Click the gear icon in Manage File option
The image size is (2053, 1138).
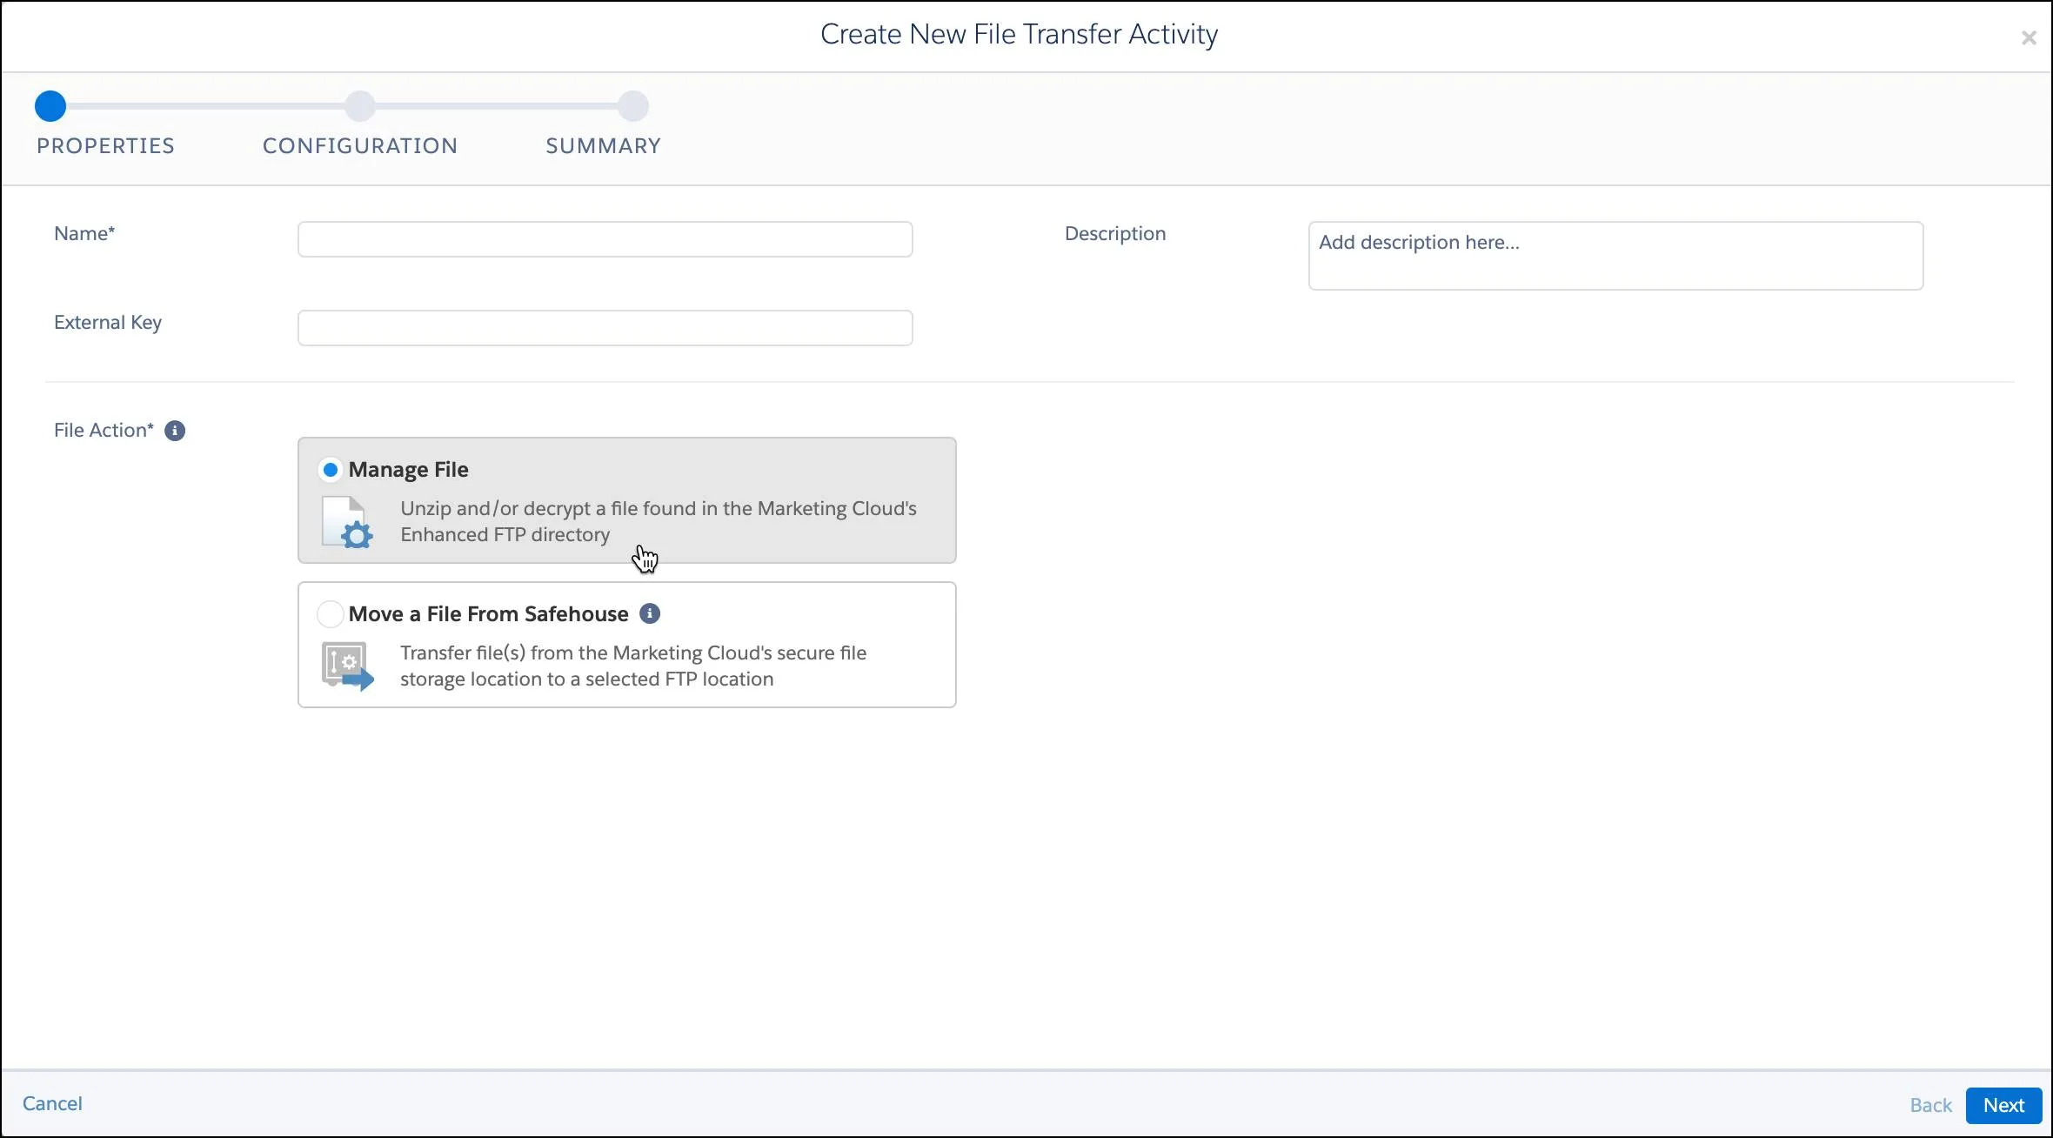(356, 535)
